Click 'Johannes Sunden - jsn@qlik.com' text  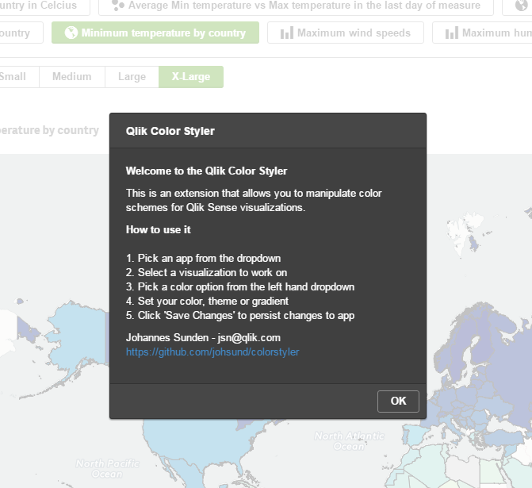pyautogui.click(x=203, y=337)
